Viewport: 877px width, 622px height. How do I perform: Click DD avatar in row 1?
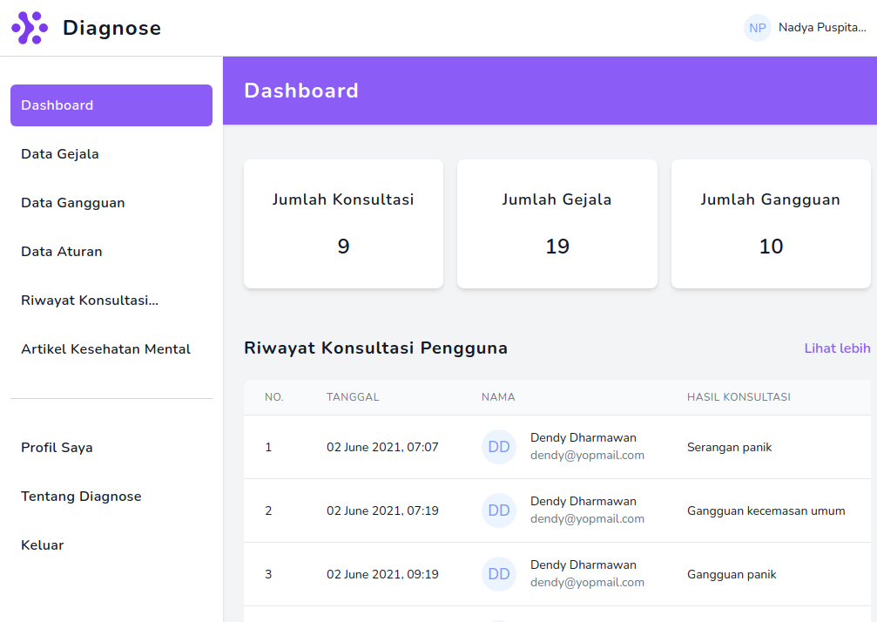pos(499,447)
